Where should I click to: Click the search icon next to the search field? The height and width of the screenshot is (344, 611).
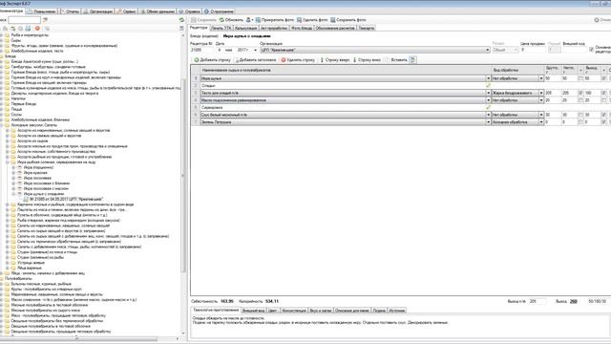(x=45, y=20)
